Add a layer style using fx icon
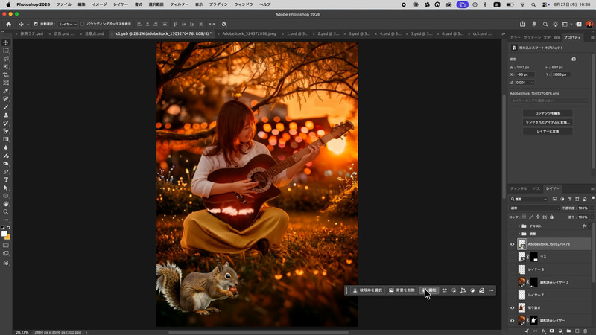 coord(544,331)
